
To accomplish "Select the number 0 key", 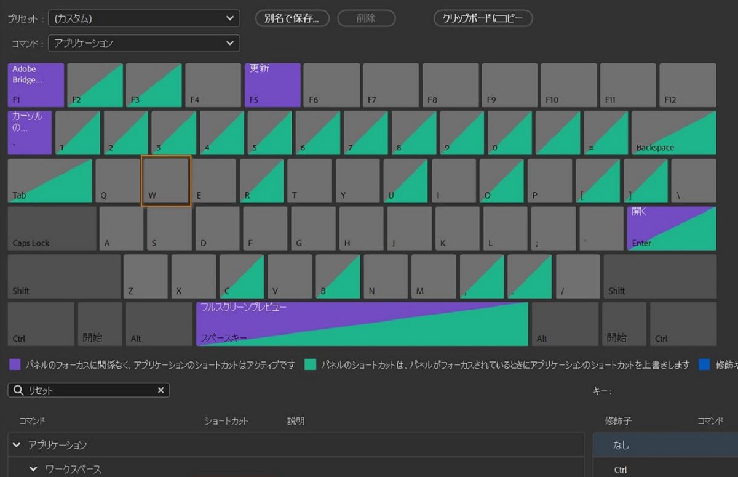I will 509,132.
